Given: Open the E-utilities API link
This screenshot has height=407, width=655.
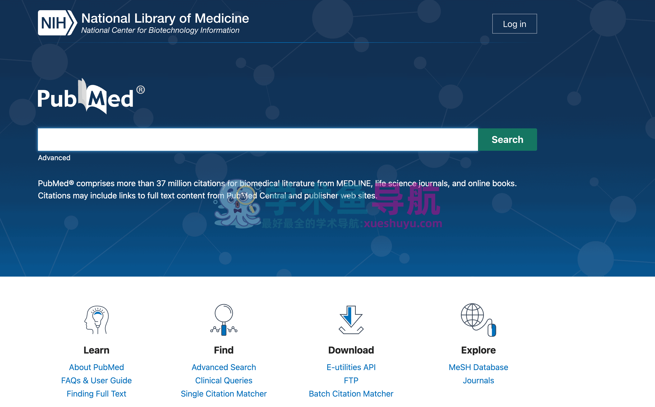Looking at the screenshot, I should tap(351, 367).
